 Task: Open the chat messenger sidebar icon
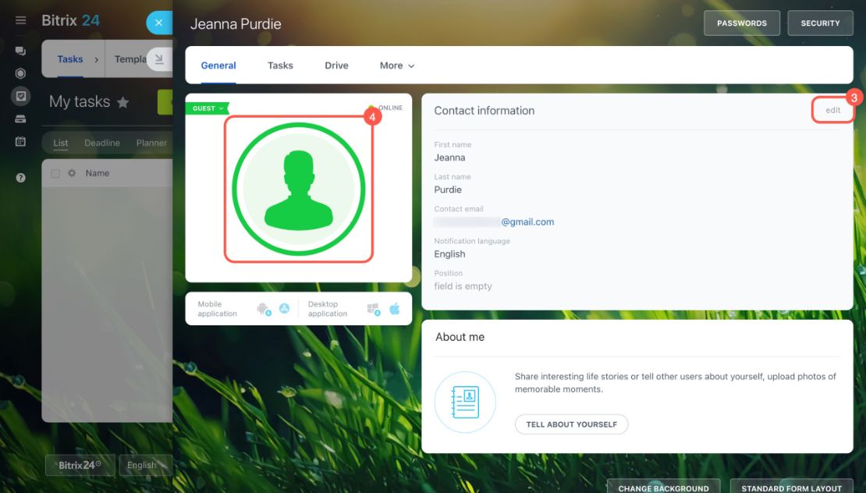tap(20, 51)
